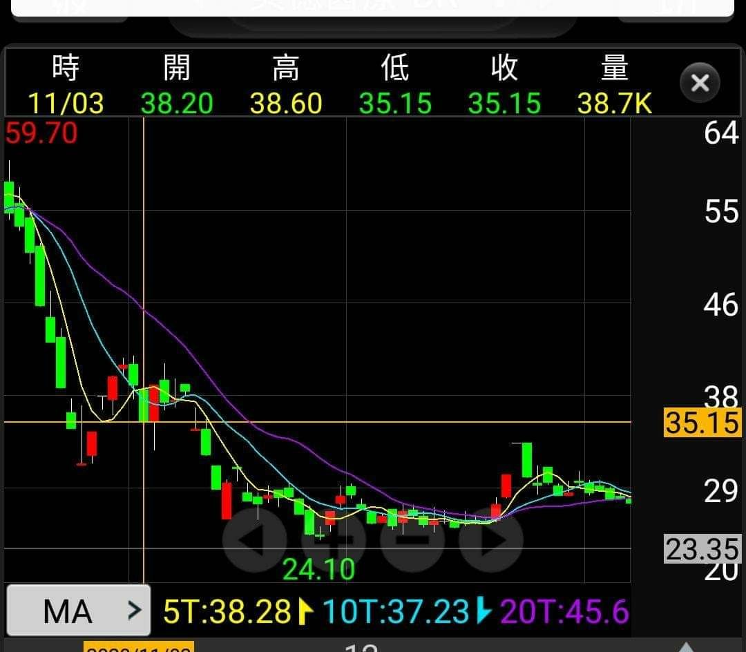The image size is (746, 652).
Task: Move crosshair to previous candle with left arrow
Action: point(254,540)
